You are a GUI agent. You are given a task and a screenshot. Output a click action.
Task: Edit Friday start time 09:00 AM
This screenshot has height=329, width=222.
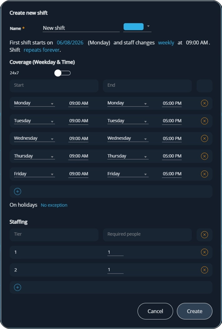point(78,174)
